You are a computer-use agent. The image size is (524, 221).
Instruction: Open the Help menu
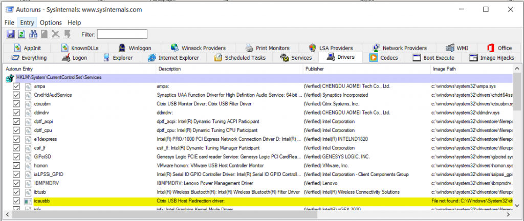pyautogui.click(x=74, y=23)
